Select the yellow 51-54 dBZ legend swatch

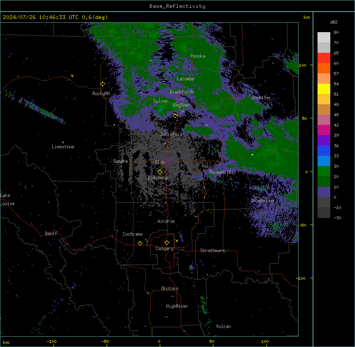[x=324, y=89]
